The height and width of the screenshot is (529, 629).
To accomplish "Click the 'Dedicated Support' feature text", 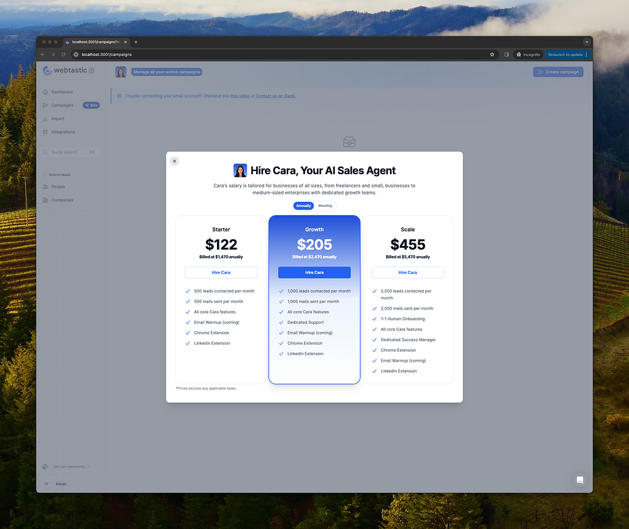I will [x=305, y=323].
